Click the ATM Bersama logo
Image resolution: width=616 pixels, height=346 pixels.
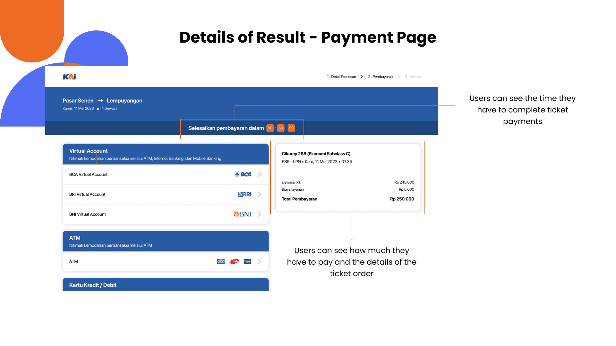click(x=221, y=261)
